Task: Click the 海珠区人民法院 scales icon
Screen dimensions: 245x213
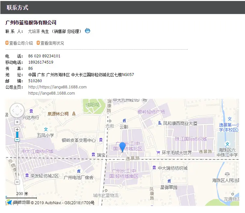Action: (227, 174)
